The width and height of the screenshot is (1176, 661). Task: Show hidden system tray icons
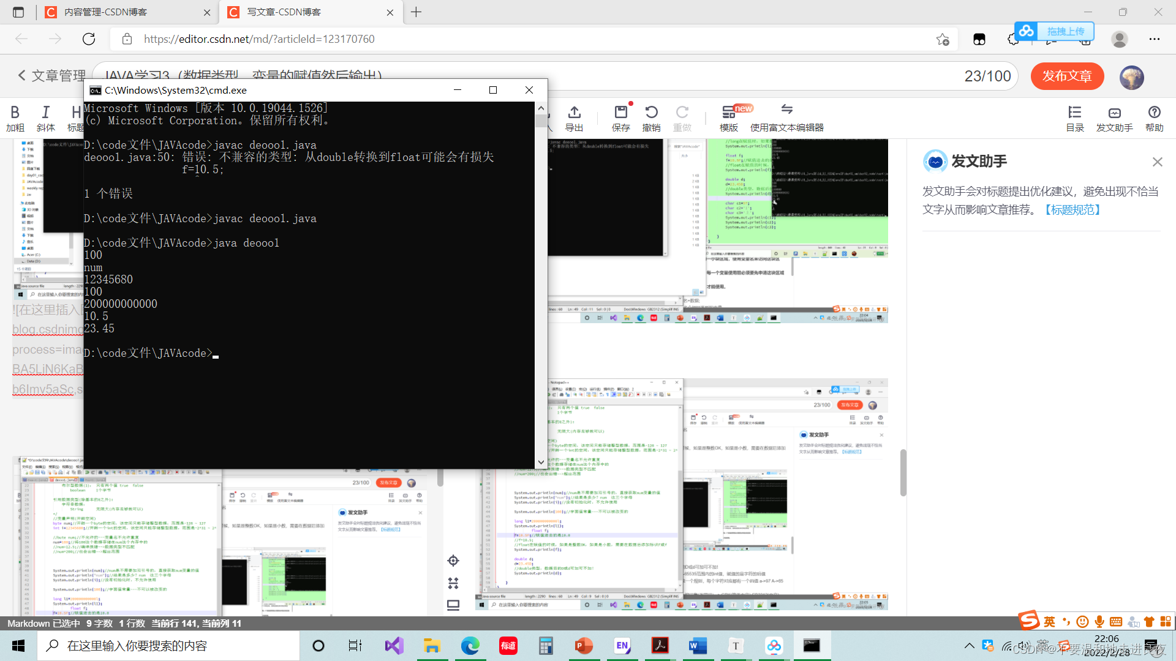coord(969,646)
